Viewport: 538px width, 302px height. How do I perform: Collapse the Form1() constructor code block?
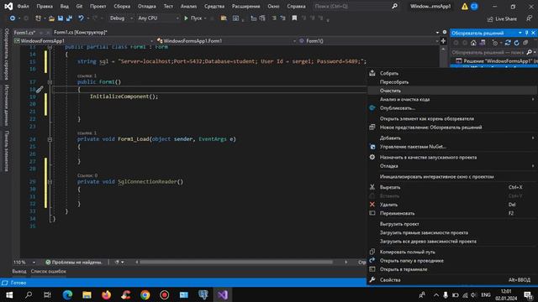point(50,82)
